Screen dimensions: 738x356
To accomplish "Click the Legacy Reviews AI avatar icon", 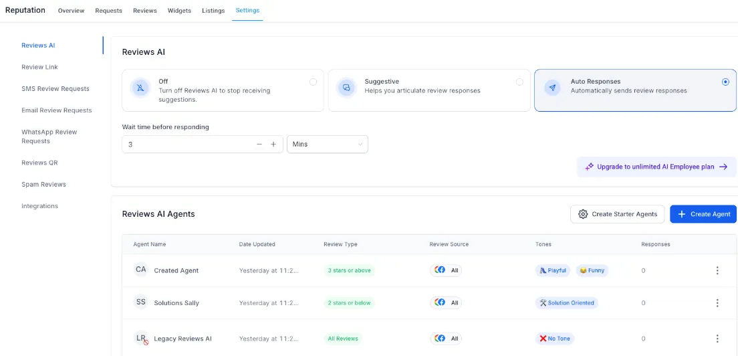I will point(141,339).
